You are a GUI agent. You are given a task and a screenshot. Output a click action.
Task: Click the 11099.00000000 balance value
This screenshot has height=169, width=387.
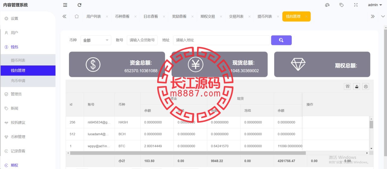coord(290,146)
